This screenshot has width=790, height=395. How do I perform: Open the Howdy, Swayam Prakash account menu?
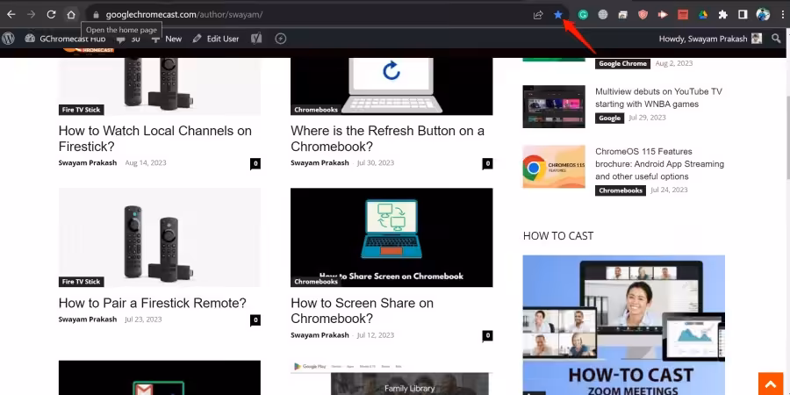pos(710,39)
